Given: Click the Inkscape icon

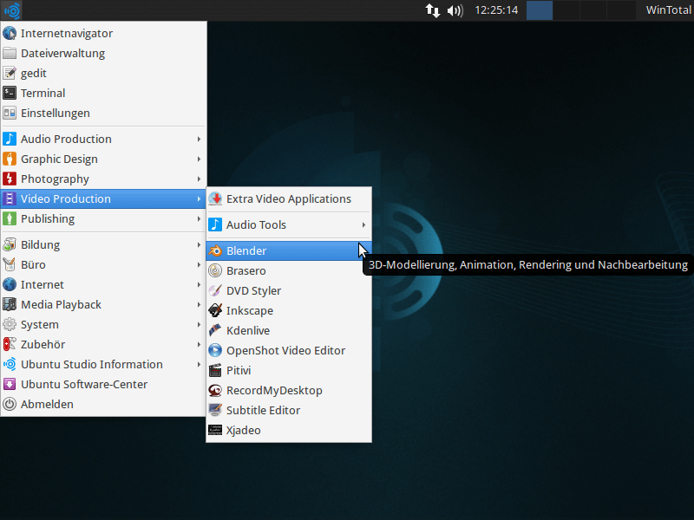Looking at the screenshot, I should [x=215, y=310].
